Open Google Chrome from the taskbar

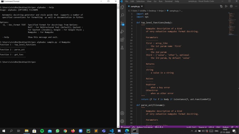(x=65, y=131)
